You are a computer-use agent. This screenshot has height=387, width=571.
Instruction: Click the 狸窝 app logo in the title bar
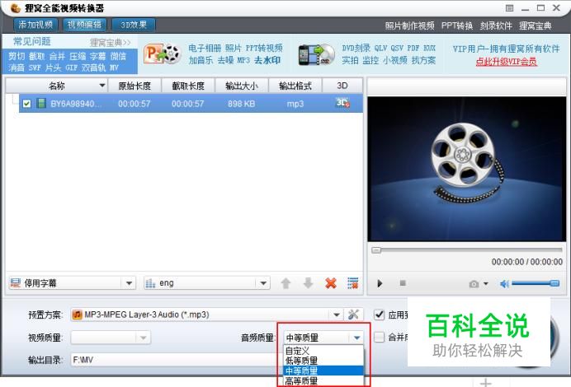16,8
